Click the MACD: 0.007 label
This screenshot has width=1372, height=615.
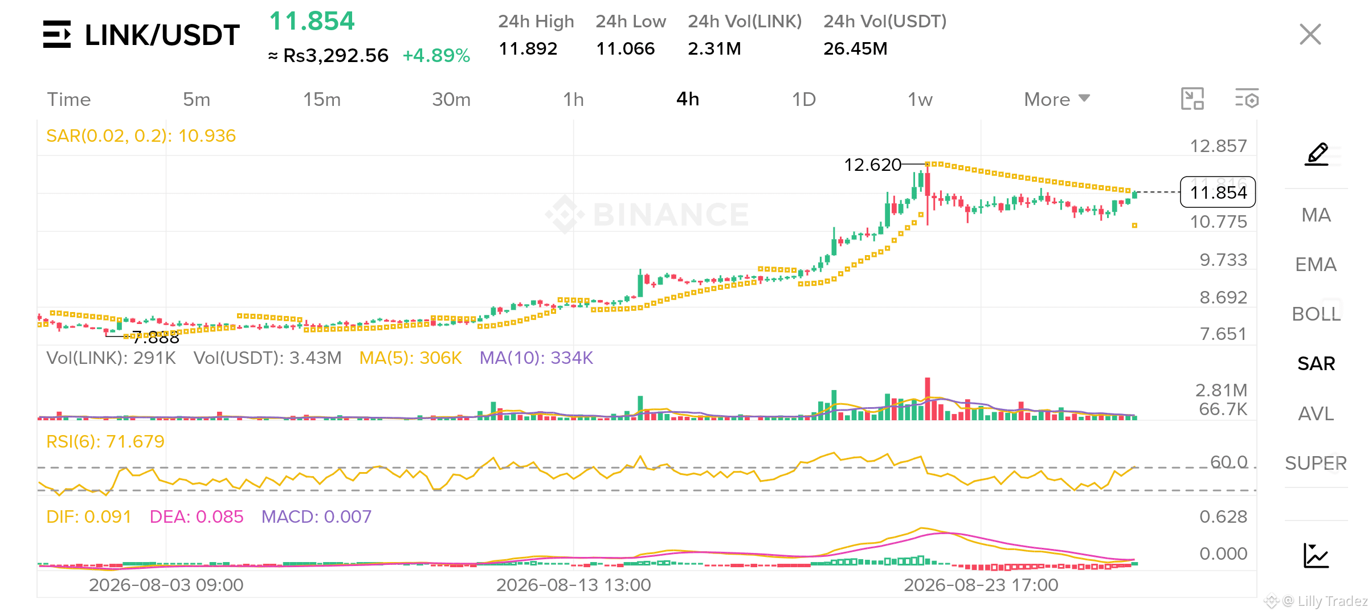pos(316,516)
